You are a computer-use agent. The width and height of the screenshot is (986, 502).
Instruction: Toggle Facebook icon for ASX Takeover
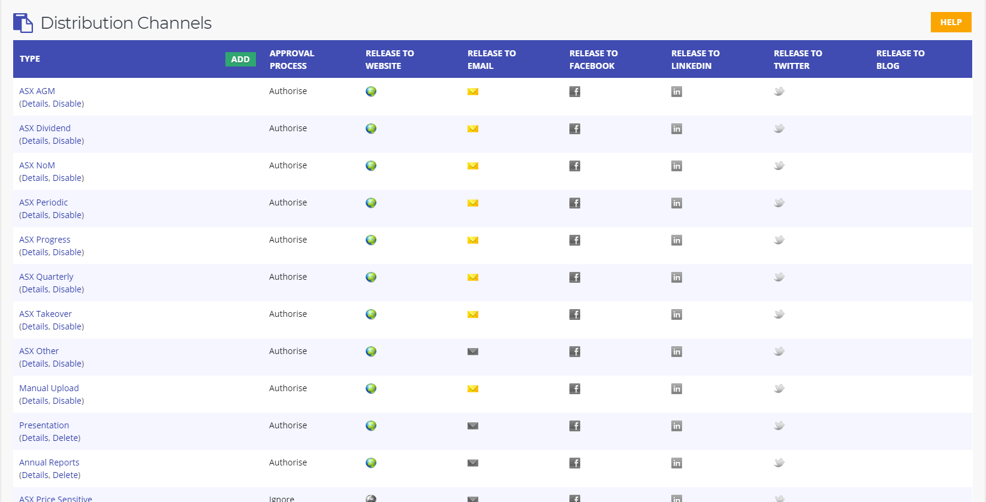(575, 314)
